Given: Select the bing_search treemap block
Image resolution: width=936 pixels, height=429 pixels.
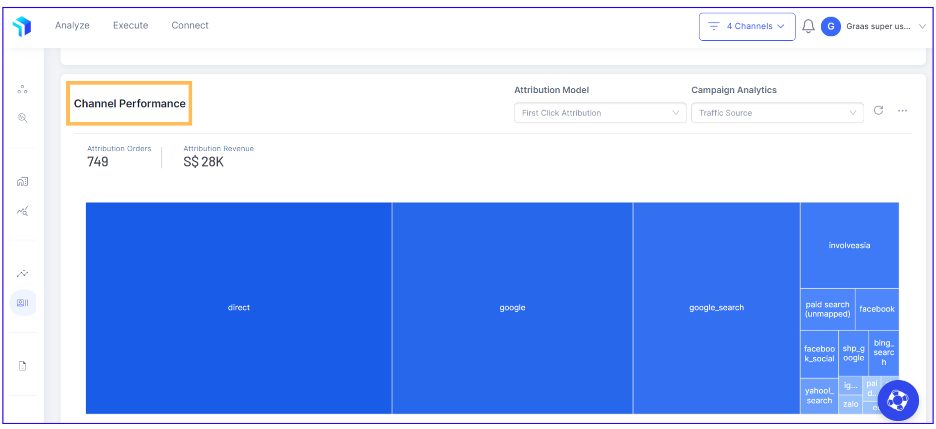Looking at the screenshot, I should click(x=884, y=352).
